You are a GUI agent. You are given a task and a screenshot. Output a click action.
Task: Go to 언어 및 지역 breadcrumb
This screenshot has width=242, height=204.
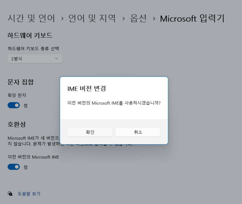coord(92,18)
